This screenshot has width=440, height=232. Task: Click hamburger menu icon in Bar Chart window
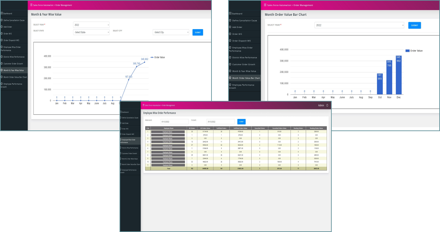[266, 5]
